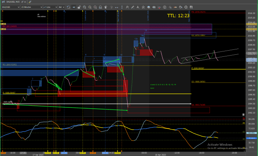Click the 99.245 indicator axis value
258x156 pixels.
251,119
